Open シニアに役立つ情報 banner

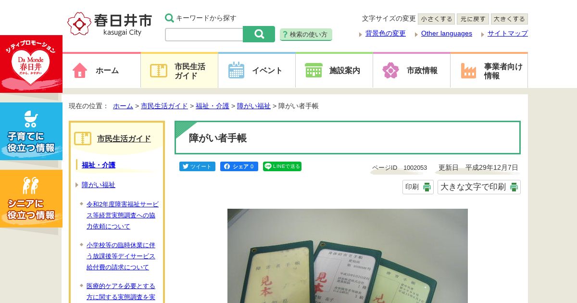tap(31, 199)
